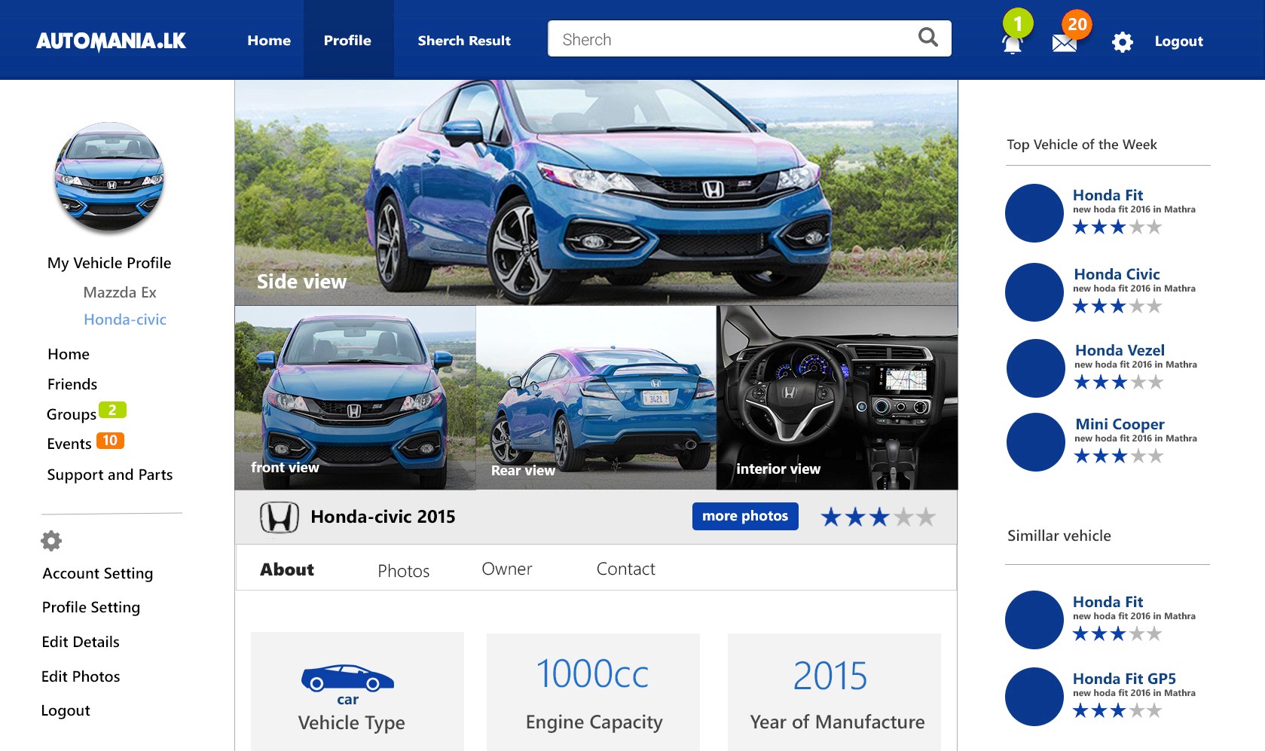Switch to the Owner tab
The height and width of the screenshot is (751, 1265).
(x=507, y=569)
